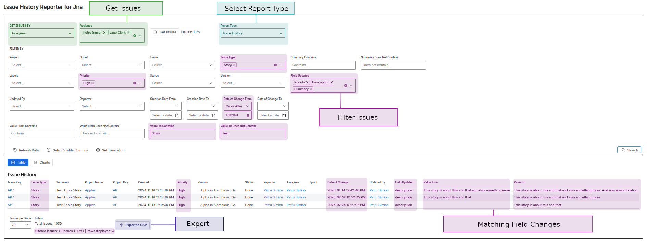Click the Field Updated column header
This screenshot has width=648, height=247.
tap(404, 182)
